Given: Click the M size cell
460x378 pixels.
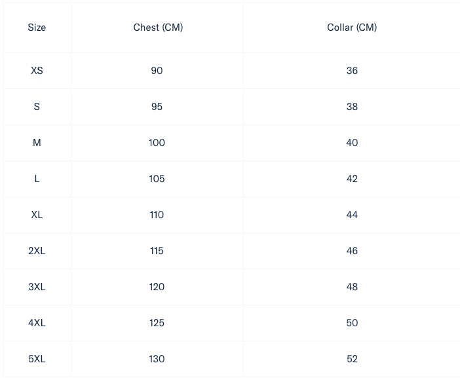Looking at the screenshot, I should (37, 143).
